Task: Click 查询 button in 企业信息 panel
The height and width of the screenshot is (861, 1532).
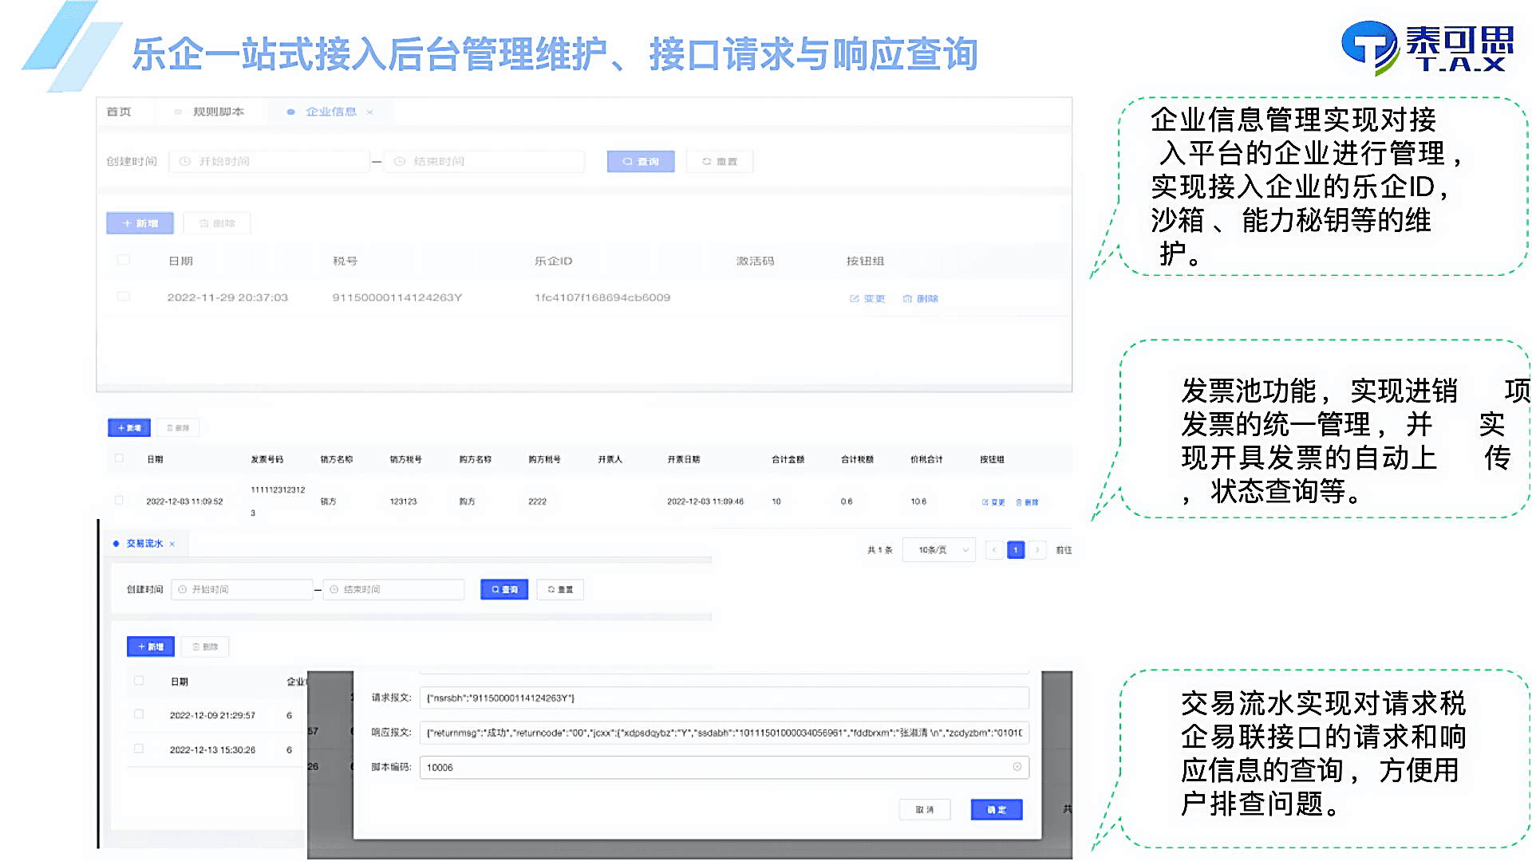Action: (641, 161)
